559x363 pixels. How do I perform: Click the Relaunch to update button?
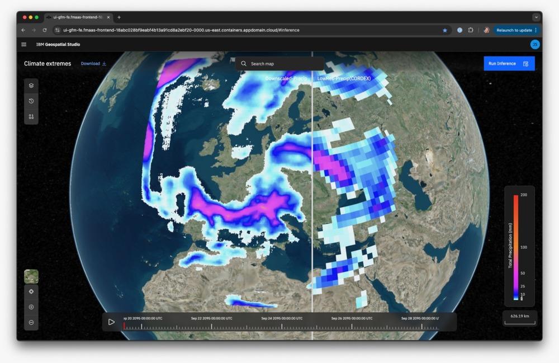click(x=516, y=30)
